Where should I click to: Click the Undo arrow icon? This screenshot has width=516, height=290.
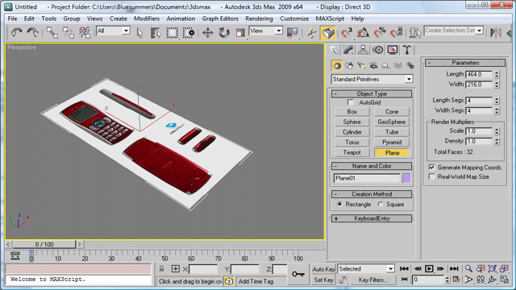click(16, 32)
